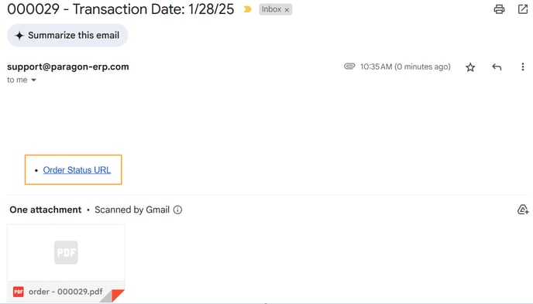533x304 pixels.
Task: Show Scanned by Gmail info icon
Action: click(177, 210)
